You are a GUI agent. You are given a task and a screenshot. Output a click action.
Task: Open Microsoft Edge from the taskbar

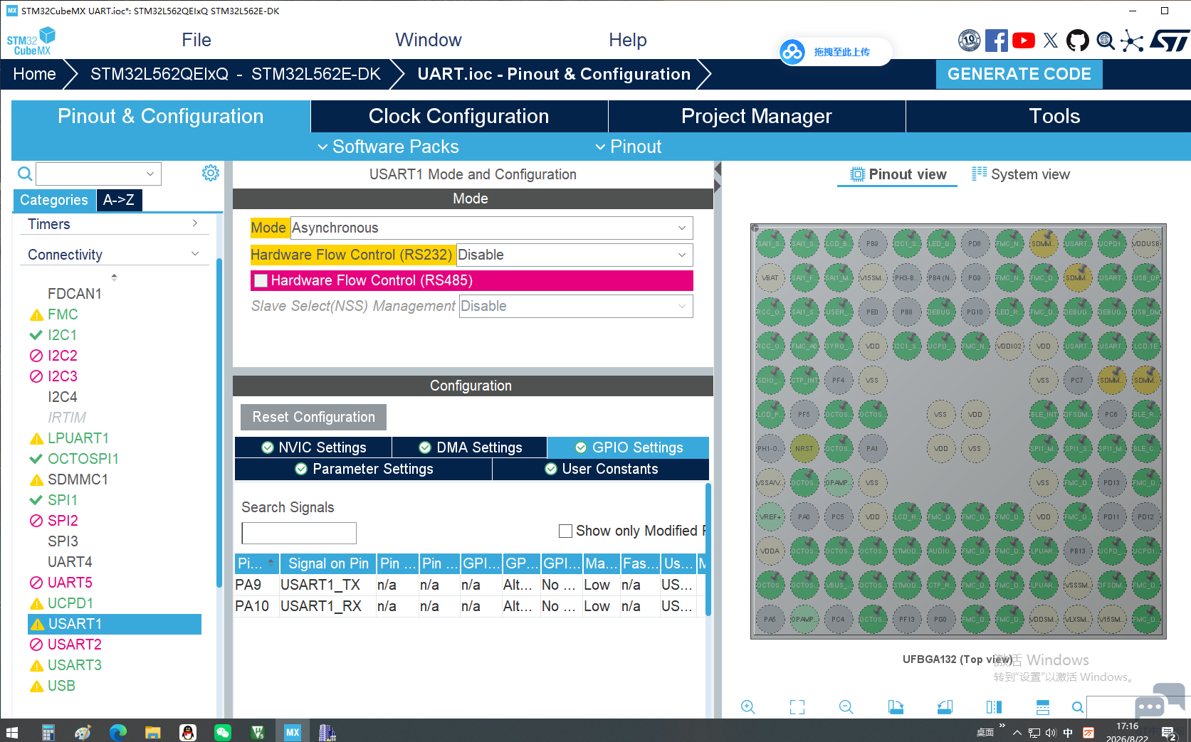[x=118, y=731]
